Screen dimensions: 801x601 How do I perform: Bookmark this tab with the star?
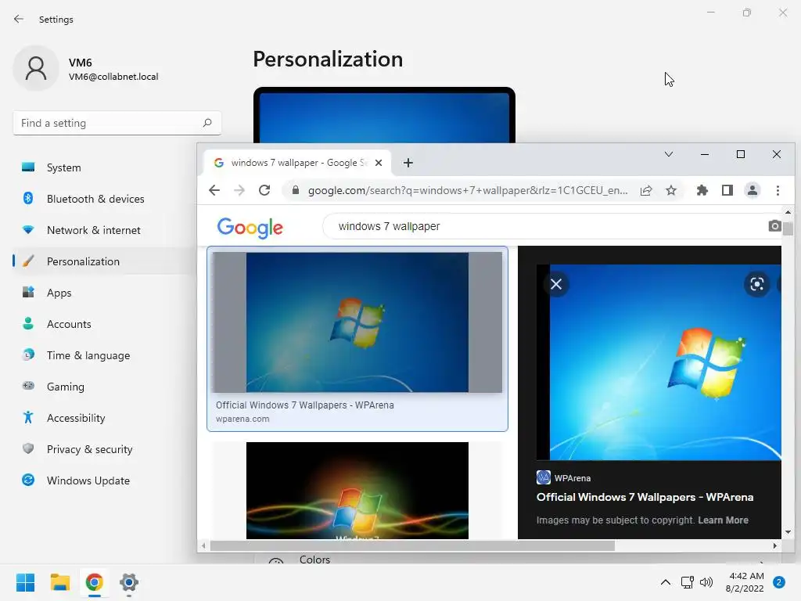[670, 191]
